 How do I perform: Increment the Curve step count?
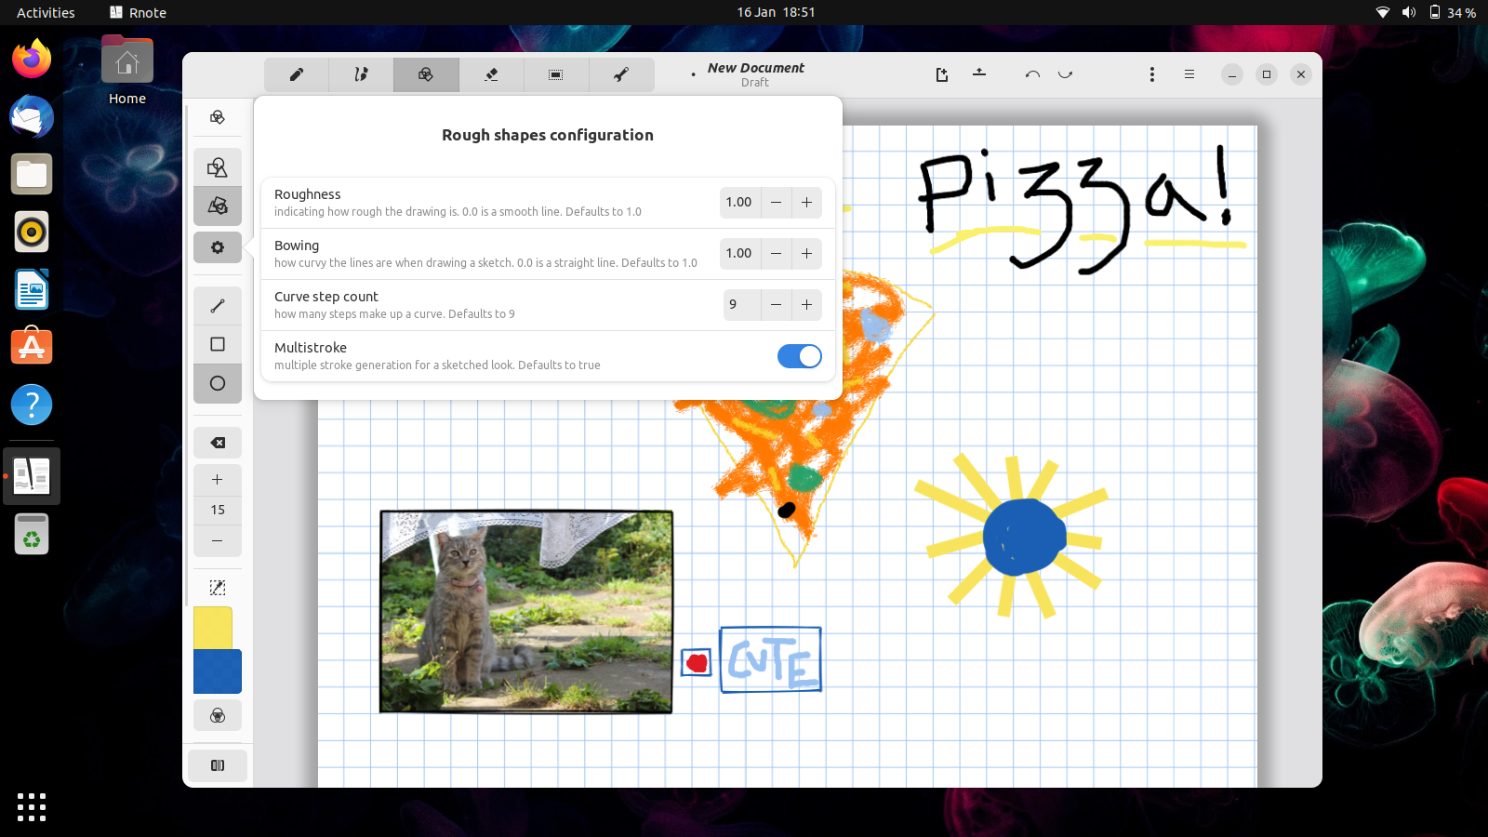pyautogui.click(x=806, y=305)
